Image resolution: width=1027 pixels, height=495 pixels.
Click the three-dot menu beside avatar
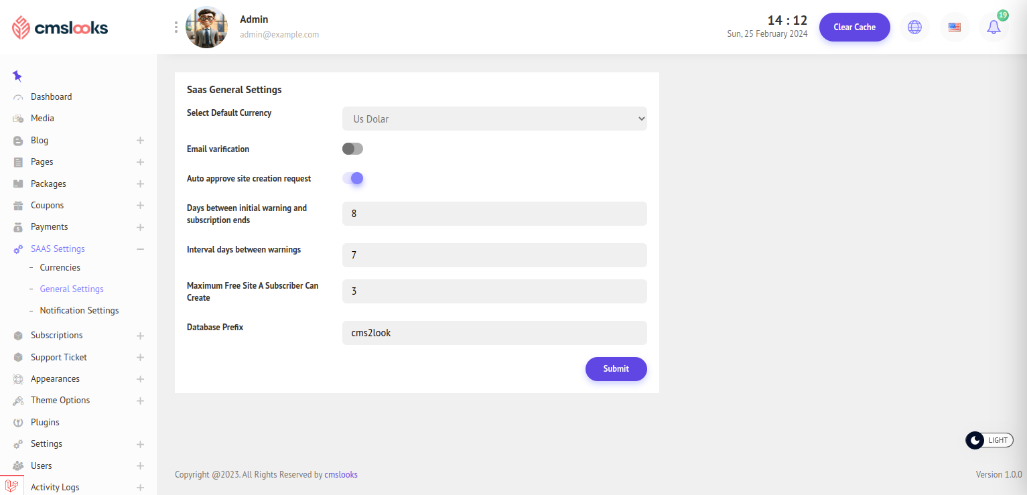(176, 27)
